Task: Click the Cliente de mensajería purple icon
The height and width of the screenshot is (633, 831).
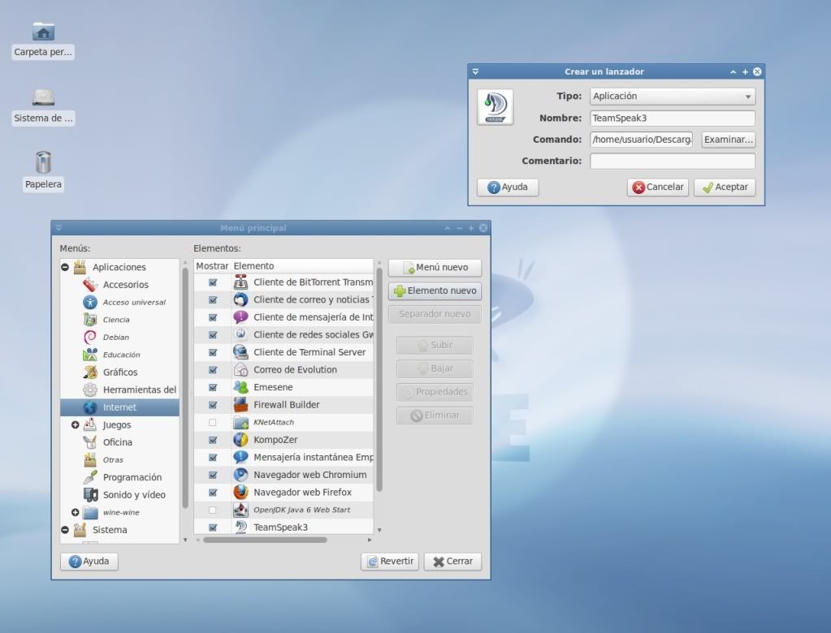Action: pyautogui.click(x=240, y=317)
